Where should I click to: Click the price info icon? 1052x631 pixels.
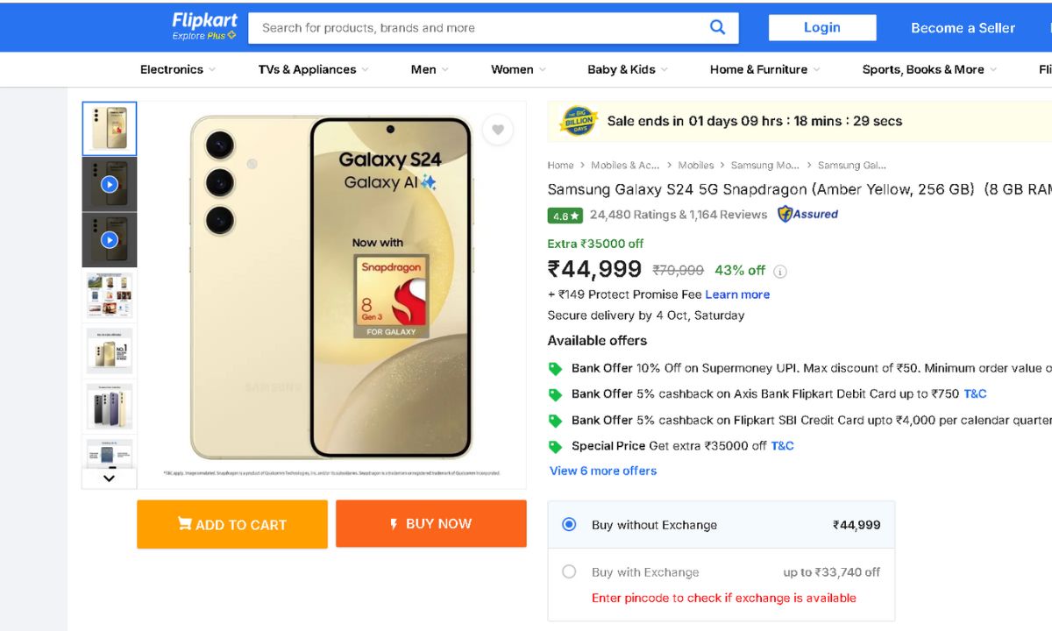[780, 272]
